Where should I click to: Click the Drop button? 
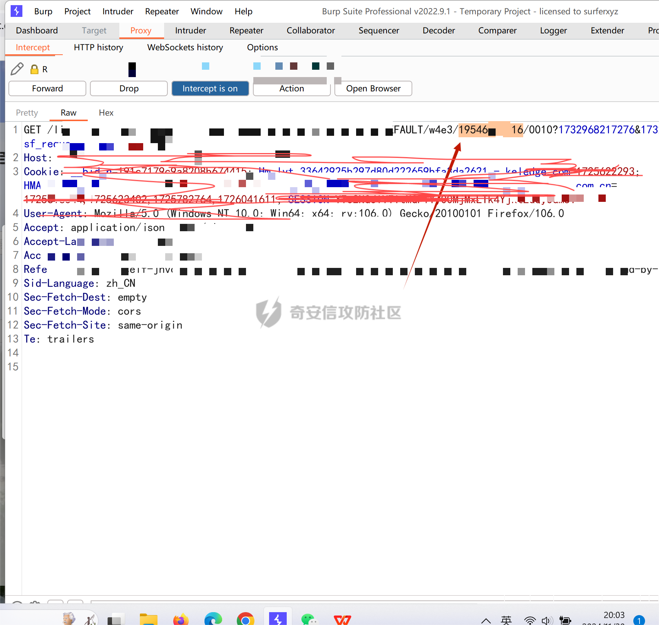(x=129, y=88)
